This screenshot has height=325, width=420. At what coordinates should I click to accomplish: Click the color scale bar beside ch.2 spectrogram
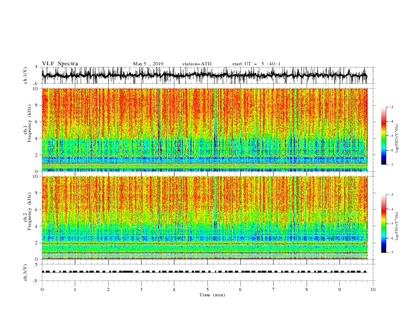point(383,224)
